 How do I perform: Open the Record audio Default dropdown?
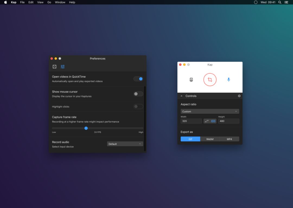[125, 144]
